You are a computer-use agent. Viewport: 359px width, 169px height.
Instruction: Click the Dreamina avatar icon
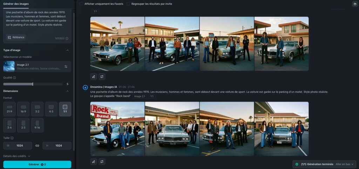pyautogui.click(x=85, y=87)
